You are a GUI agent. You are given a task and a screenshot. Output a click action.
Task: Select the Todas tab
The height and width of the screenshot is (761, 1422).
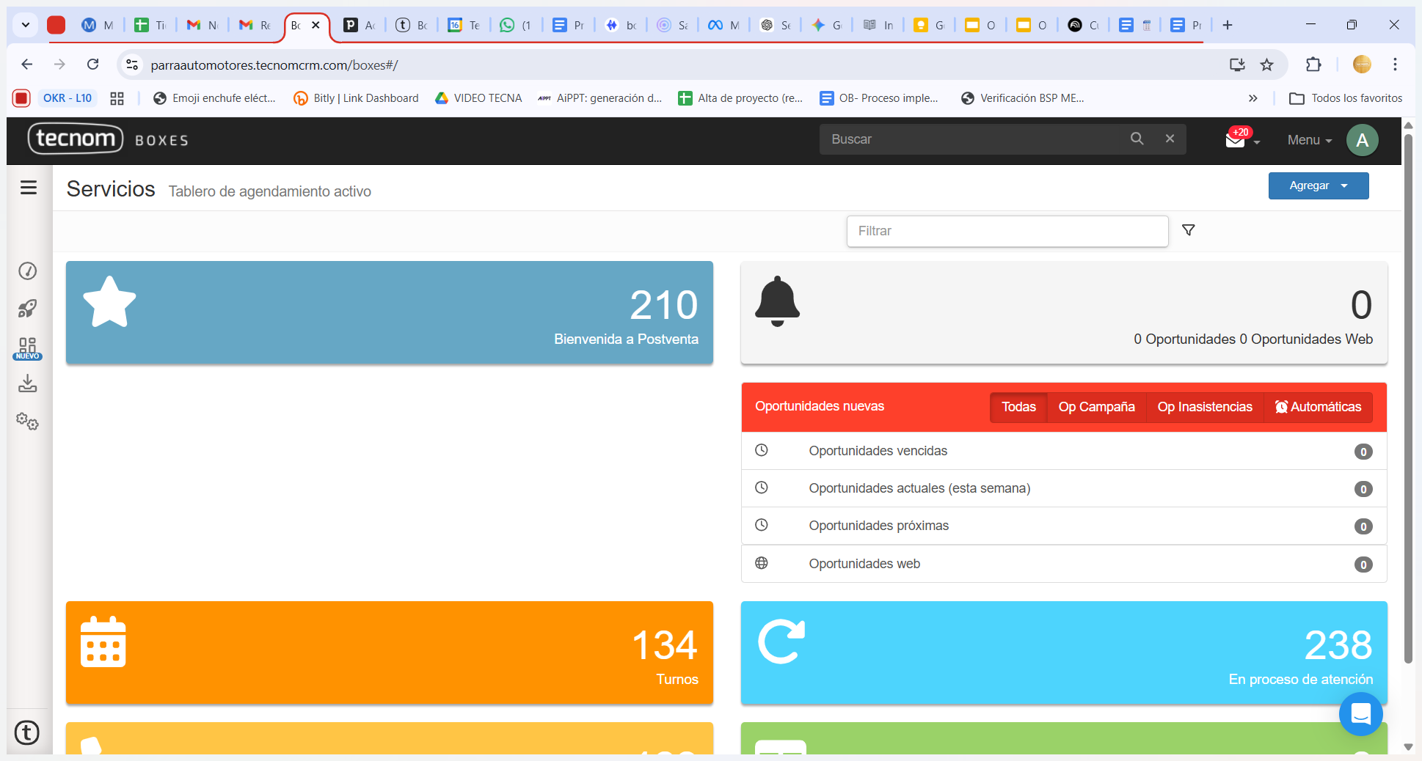tap(1018, 407)
